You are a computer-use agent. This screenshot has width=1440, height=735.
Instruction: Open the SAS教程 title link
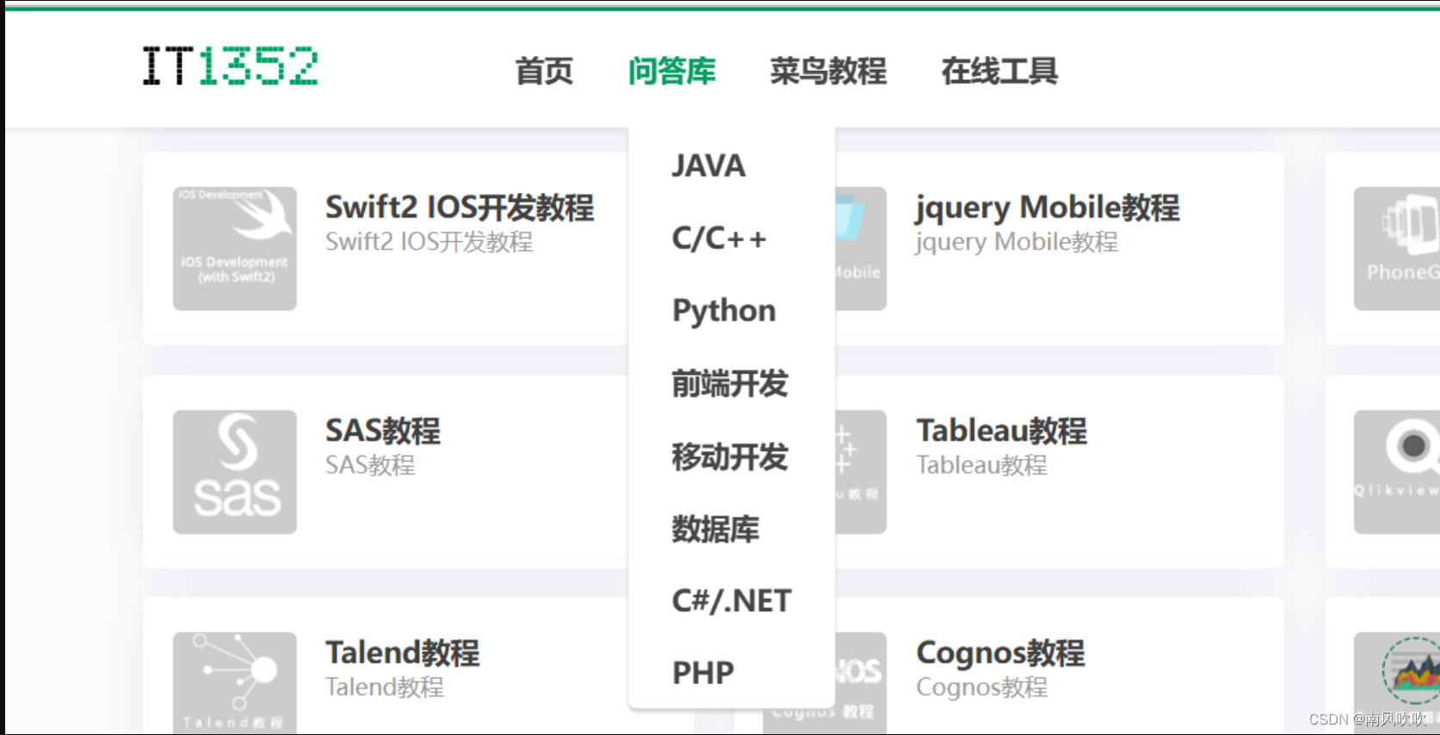(383, 430)
